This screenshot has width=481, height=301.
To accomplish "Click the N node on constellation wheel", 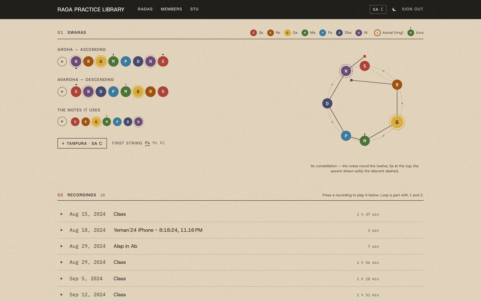I will click(346, 71).
